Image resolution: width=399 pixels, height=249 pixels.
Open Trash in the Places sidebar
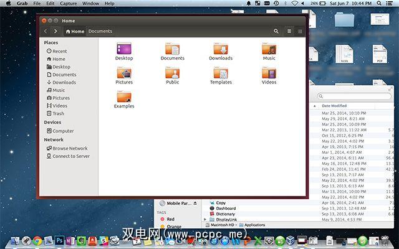tap(58, 113)
